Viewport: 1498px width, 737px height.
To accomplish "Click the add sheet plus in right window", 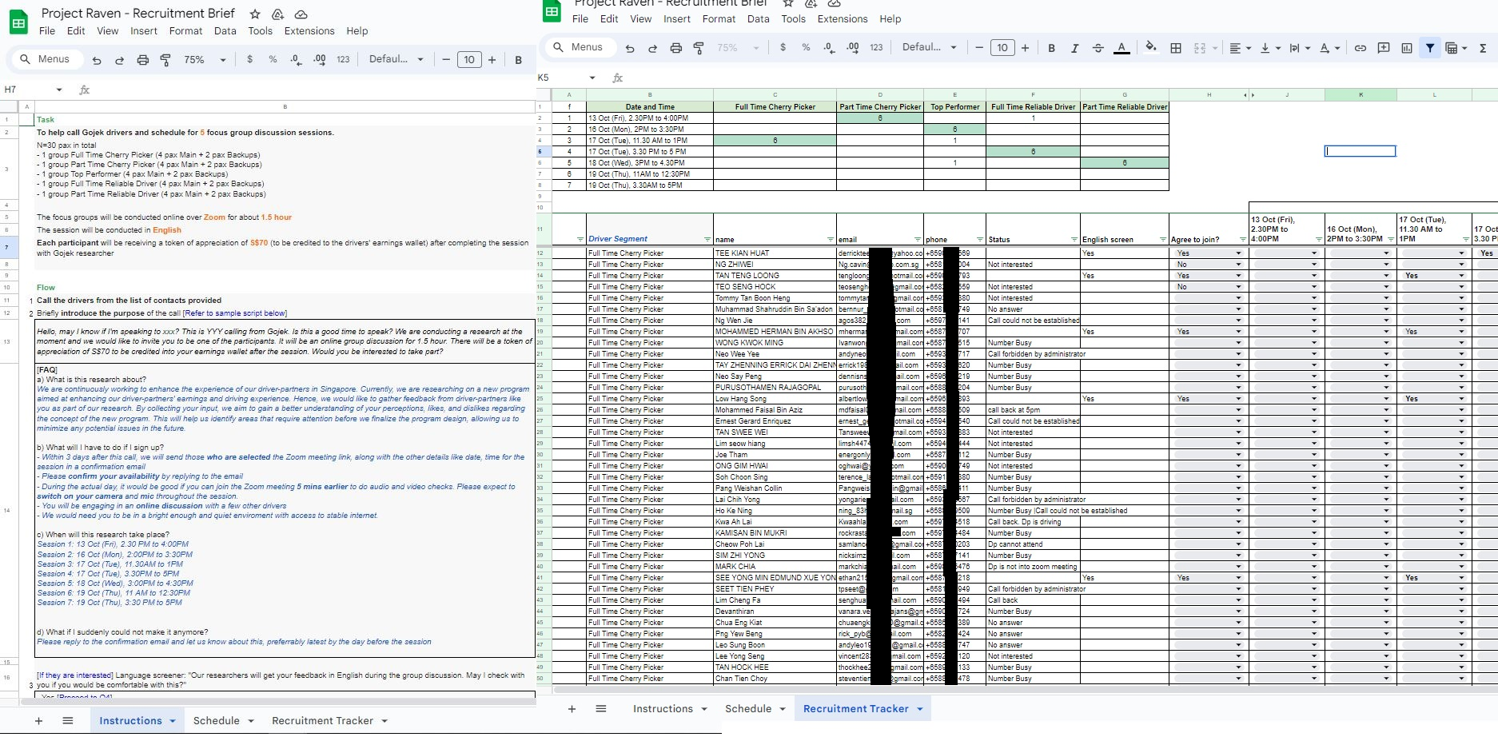I will (x=572, y=709).
